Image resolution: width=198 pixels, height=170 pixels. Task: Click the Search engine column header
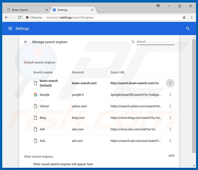43,72
